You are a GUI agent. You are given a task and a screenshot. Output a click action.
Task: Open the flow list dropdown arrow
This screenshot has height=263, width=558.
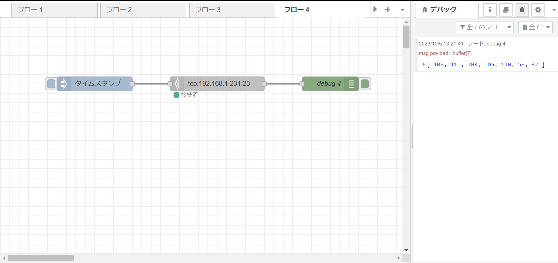tap(403, 10)
